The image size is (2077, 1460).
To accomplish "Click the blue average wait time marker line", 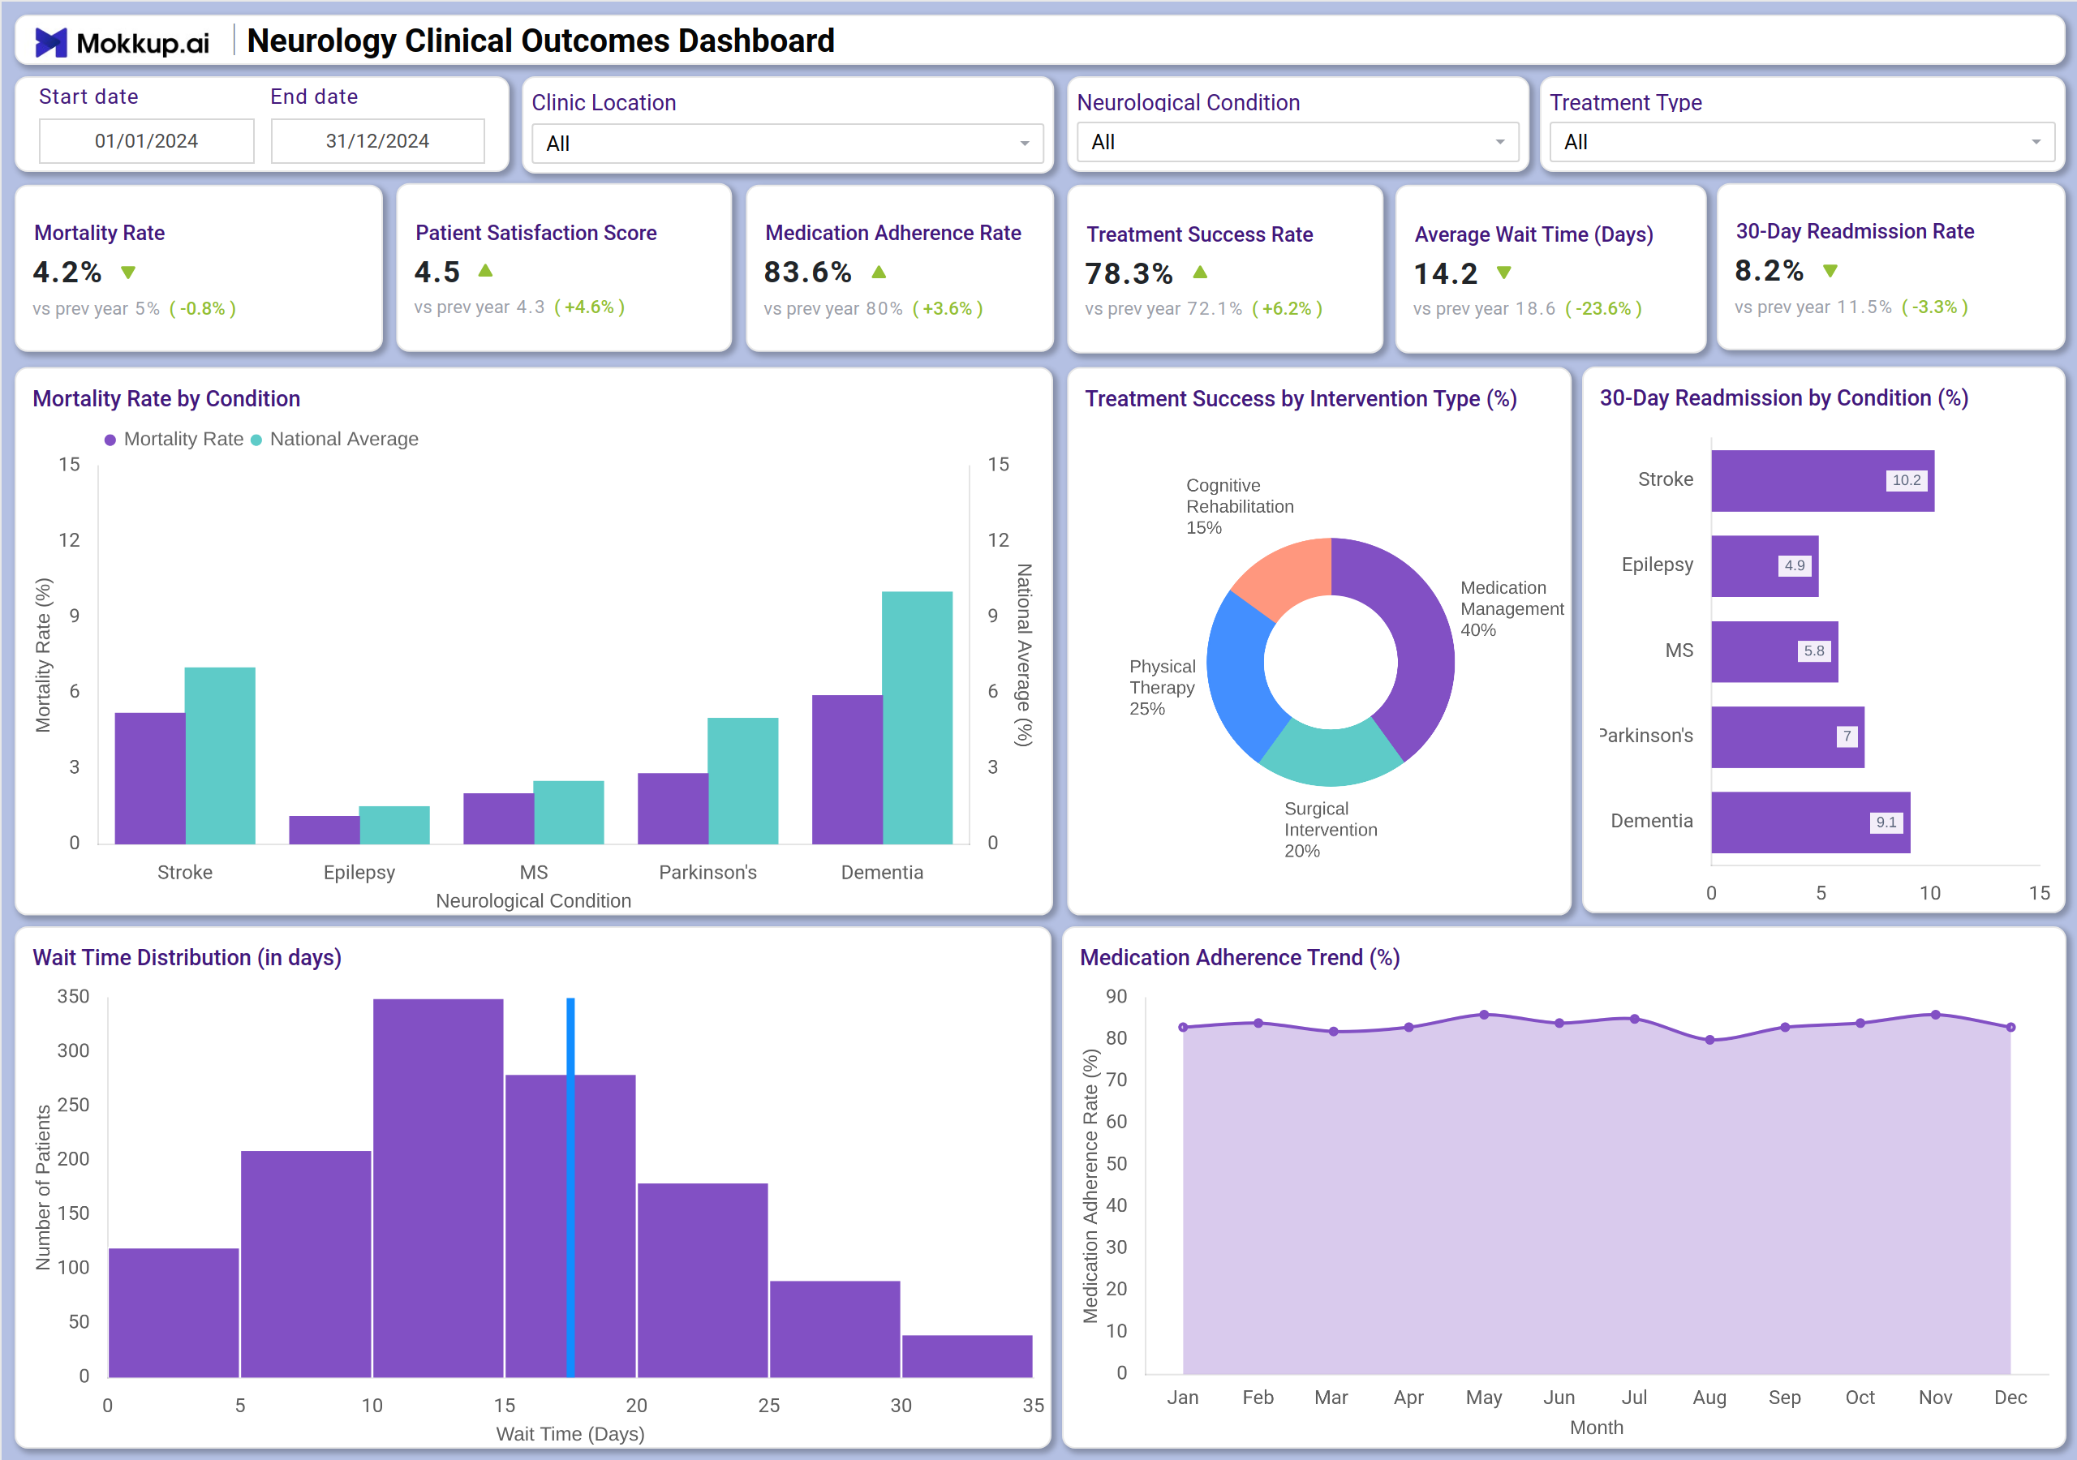I will pos(571,1187).
